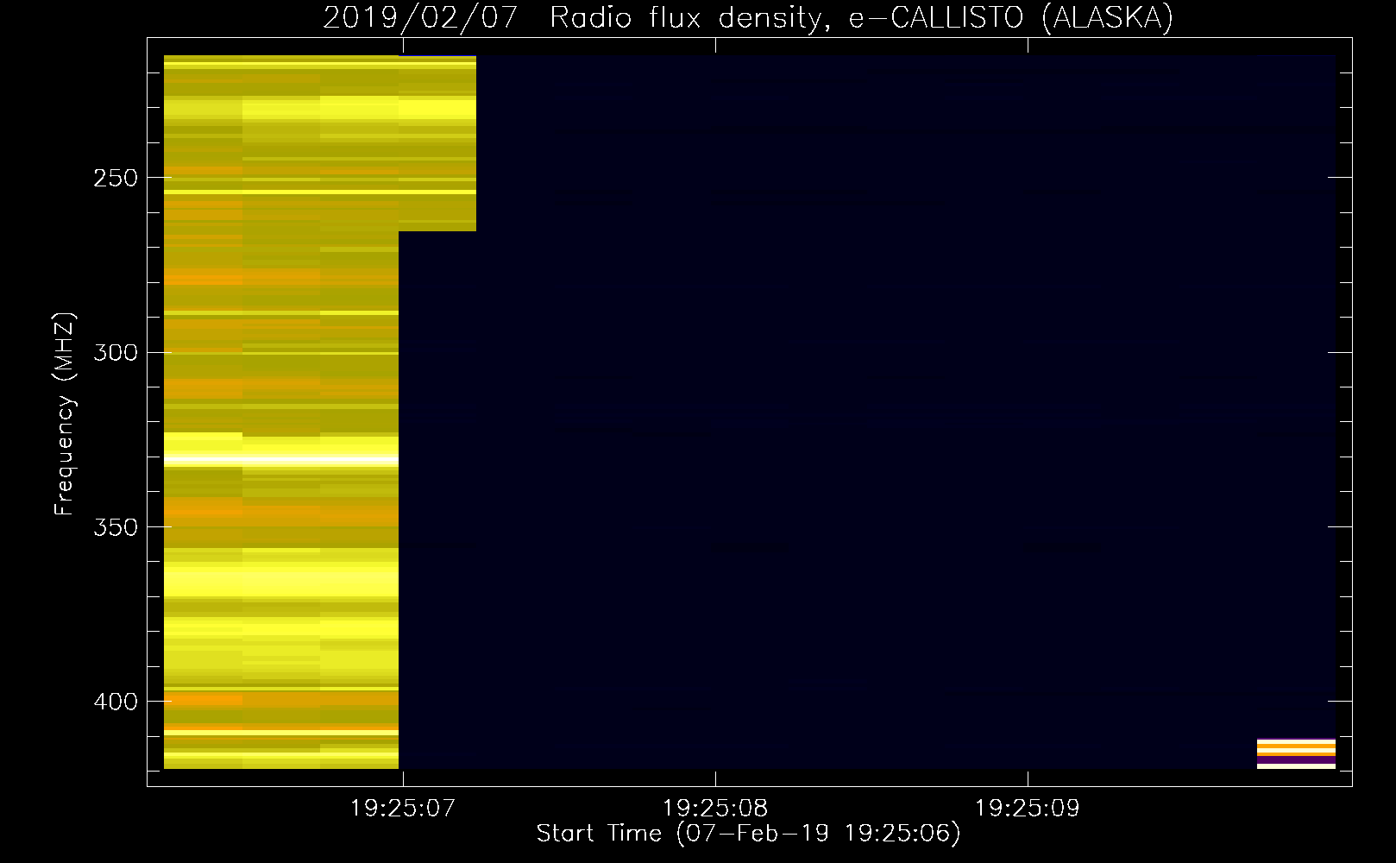The width and height of the screenshot is (1396, 863).
Task: Click the "350" frequency tick label
Action: click(115, 527)
